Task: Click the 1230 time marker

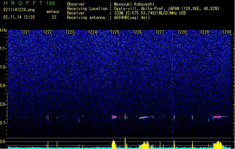Action: [227, 32]
